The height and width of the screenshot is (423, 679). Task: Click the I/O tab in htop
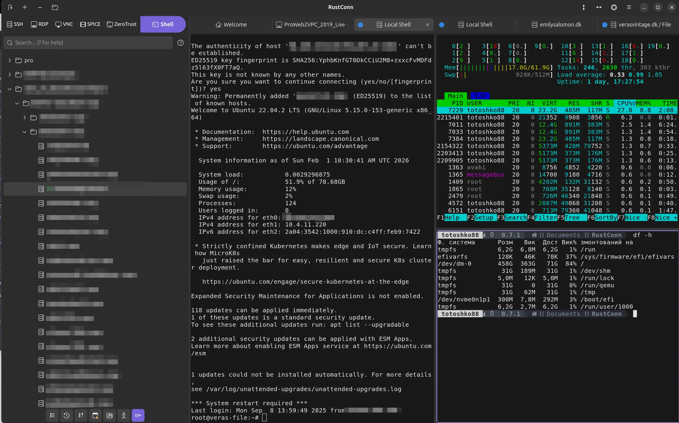click(480, 96)
